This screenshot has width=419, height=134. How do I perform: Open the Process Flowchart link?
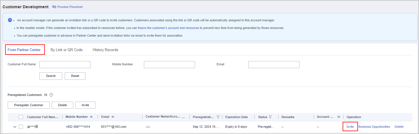(x=70, y=7)
